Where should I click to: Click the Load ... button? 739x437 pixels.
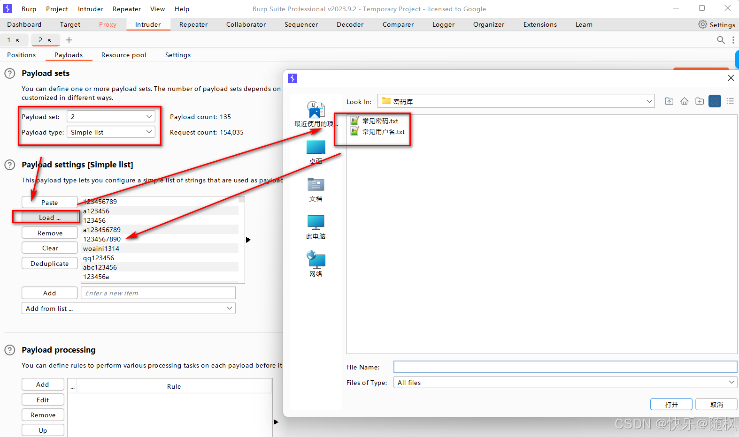(50, 217)
